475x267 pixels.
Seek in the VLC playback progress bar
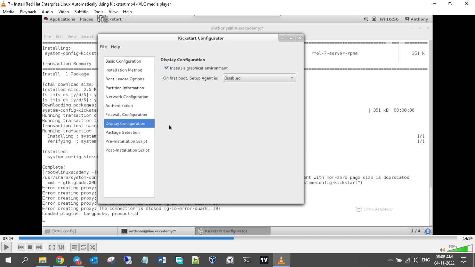(x=238, y=238)
